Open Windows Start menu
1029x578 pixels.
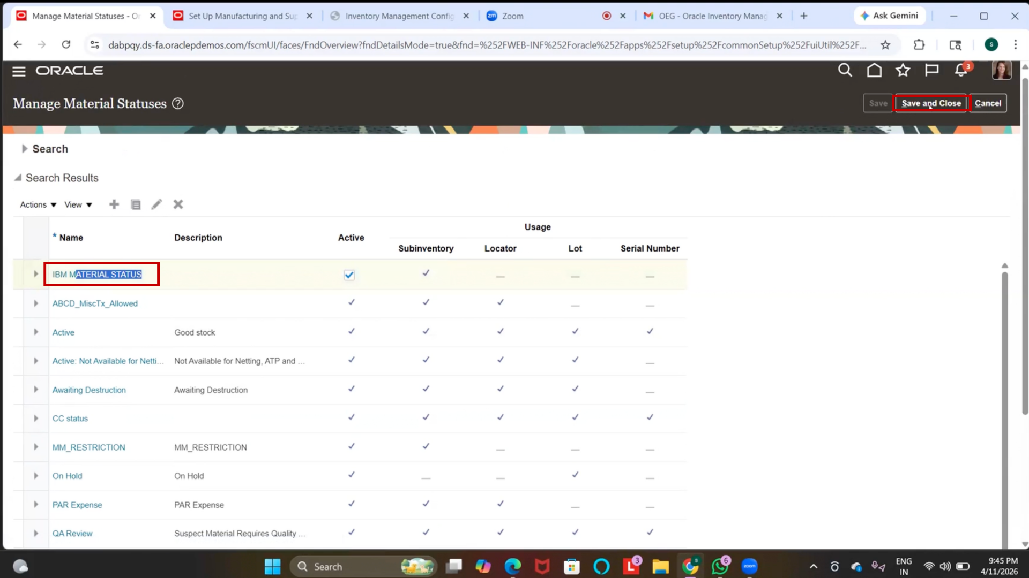pos(272,566)
